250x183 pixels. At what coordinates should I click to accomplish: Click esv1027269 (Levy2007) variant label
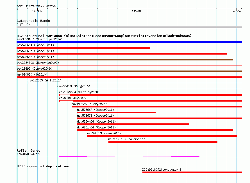(x=89, y=104)
